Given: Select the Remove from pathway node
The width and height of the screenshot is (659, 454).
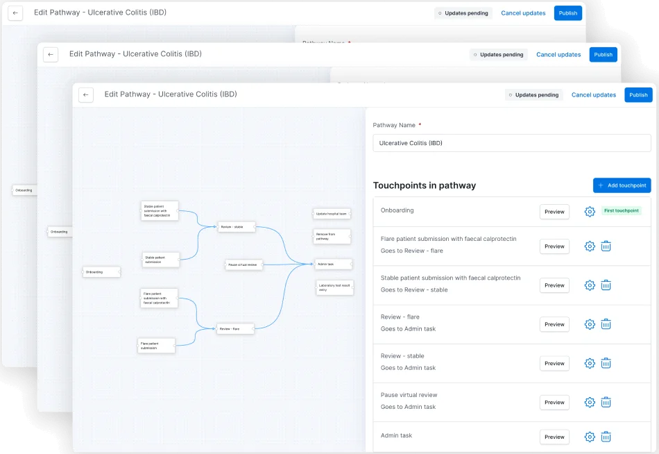Looking at the screenshot, I should [x=332, y=237].
